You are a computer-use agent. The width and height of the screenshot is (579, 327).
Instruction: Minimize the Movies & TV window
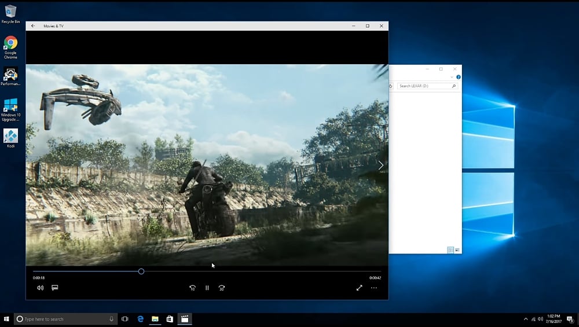[x=353, y=26]
